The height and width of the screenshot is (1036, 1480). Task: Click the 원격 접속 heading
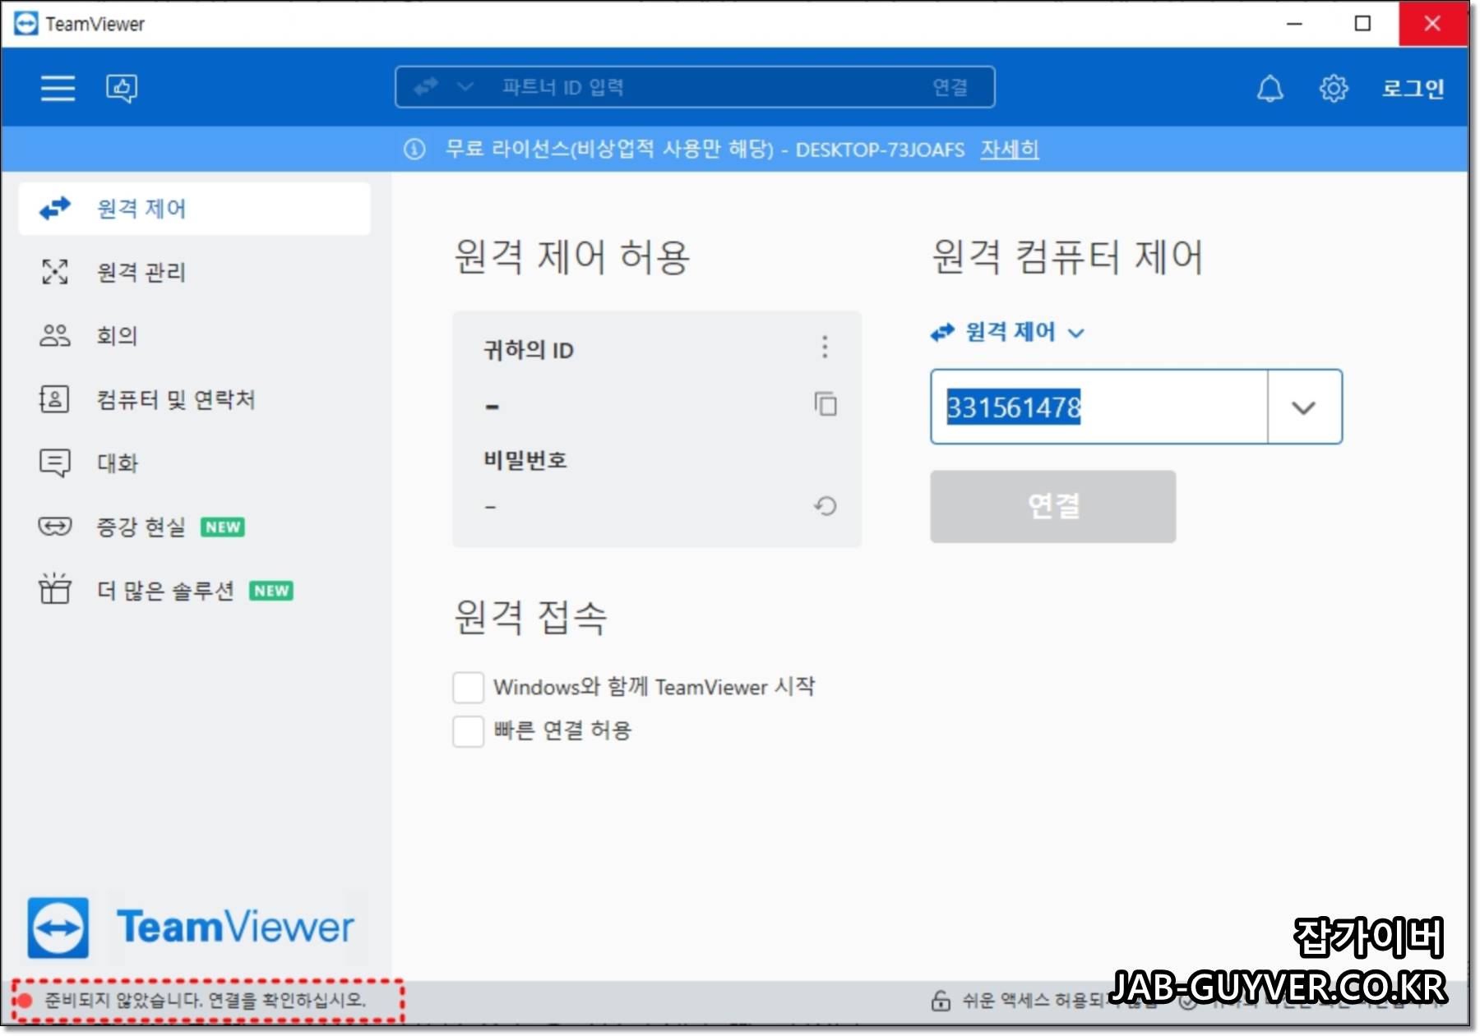pyautogui.click(x=530, y=616)
